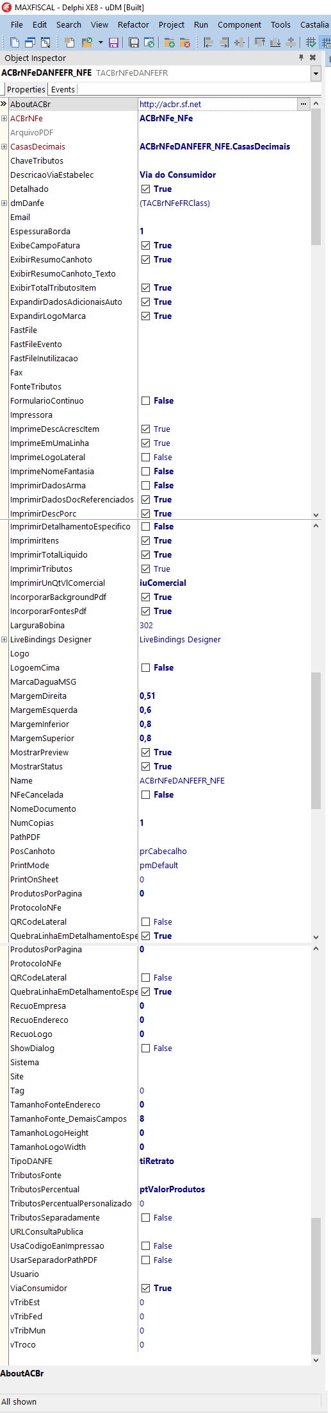Click the AboutACBr ellipsis button
Viewport: 331px width, 1413px height.
point(303,104)
